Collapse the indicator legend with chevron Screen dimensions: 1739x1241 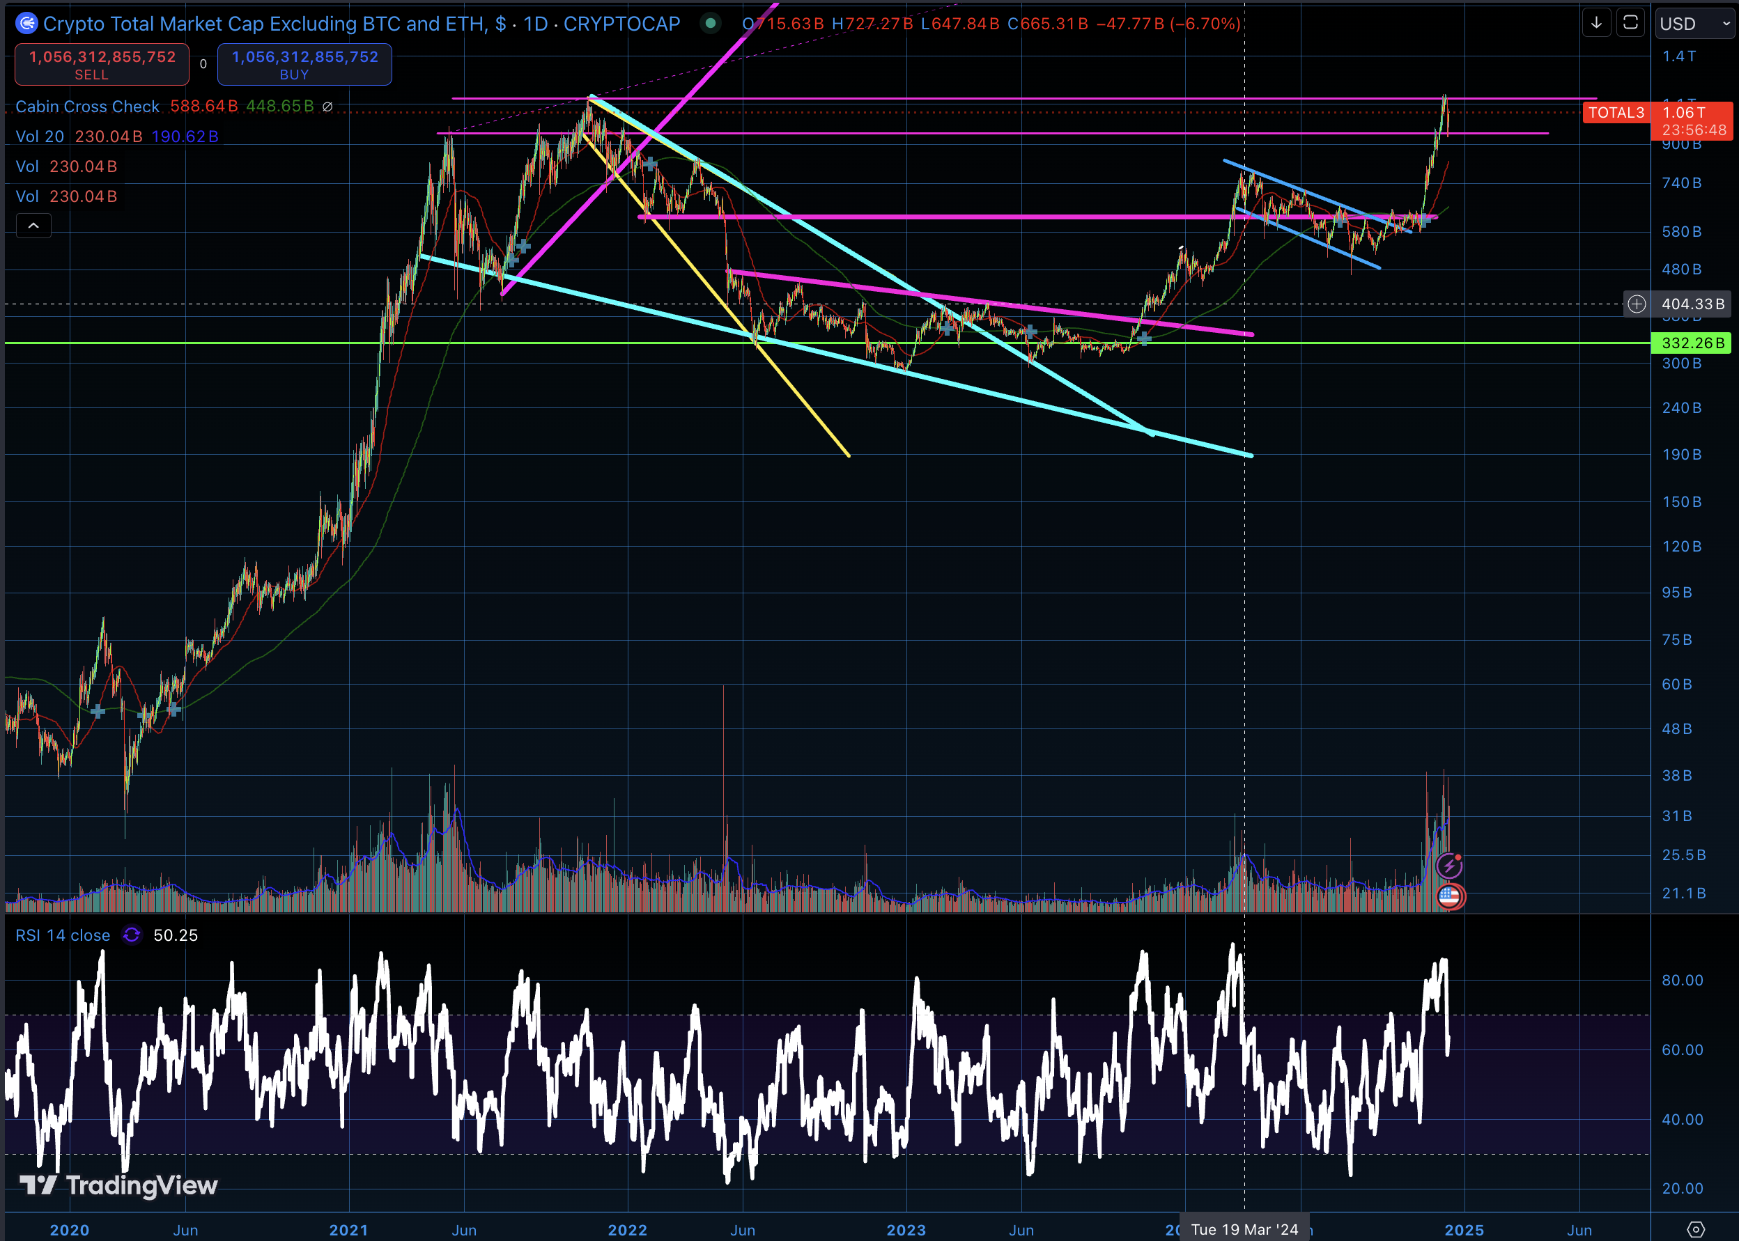tap(33, 226)
